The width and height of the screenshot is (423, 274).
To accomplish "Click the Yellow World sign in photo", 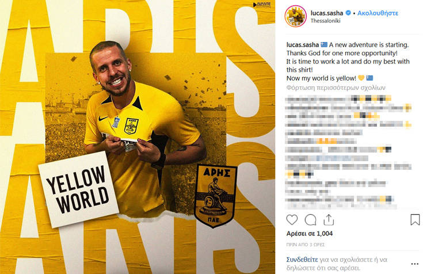I will [78, 189].
